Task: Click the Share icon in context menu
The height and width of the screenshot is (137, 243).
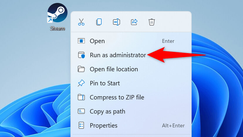Action: coord(134,22)
